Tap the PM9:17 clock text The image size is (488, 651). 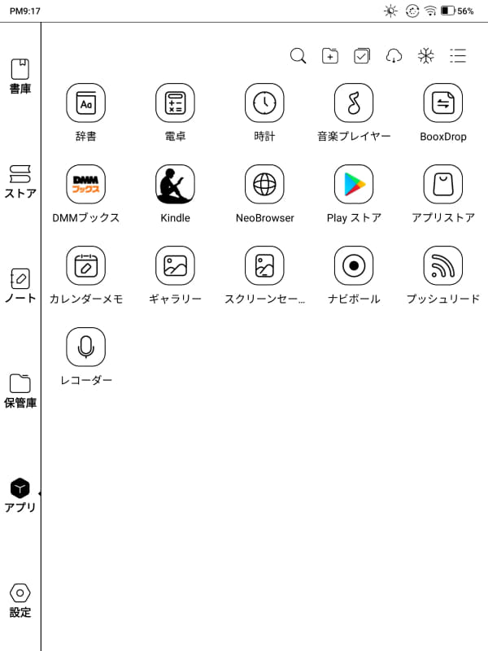point(25,11)
